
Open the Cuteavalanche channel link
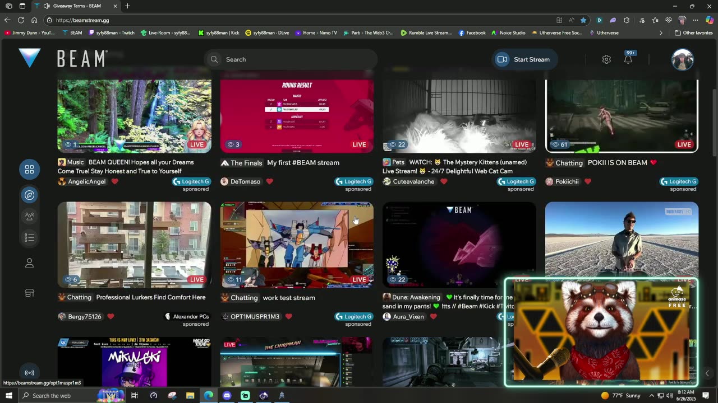tap(413, 181)
